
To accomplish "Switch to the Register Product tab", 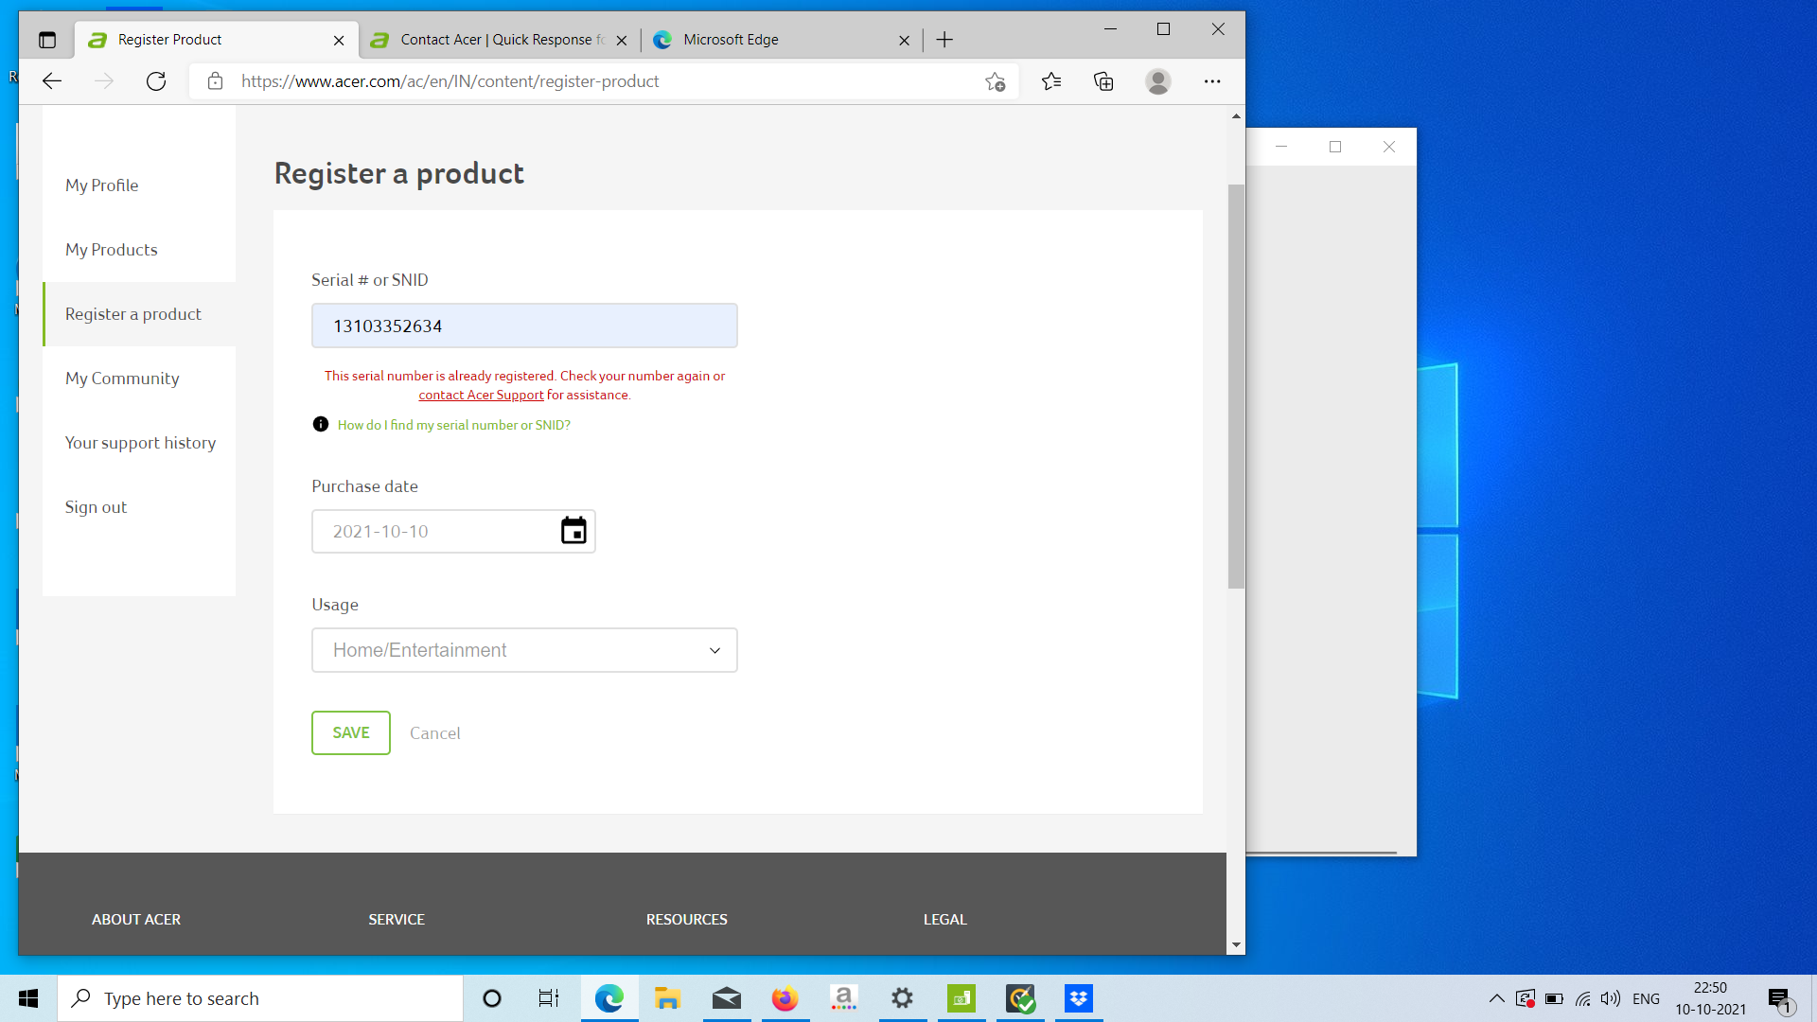I will tap(216, 40).
